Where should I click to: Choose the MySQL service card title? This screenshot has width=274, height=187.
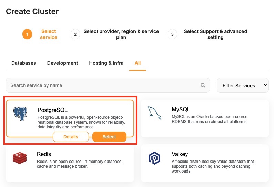(181, 110)
